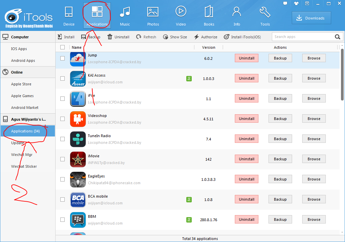
Task: Open Wechat Sticker in sidebar
Action: point(24,166)
